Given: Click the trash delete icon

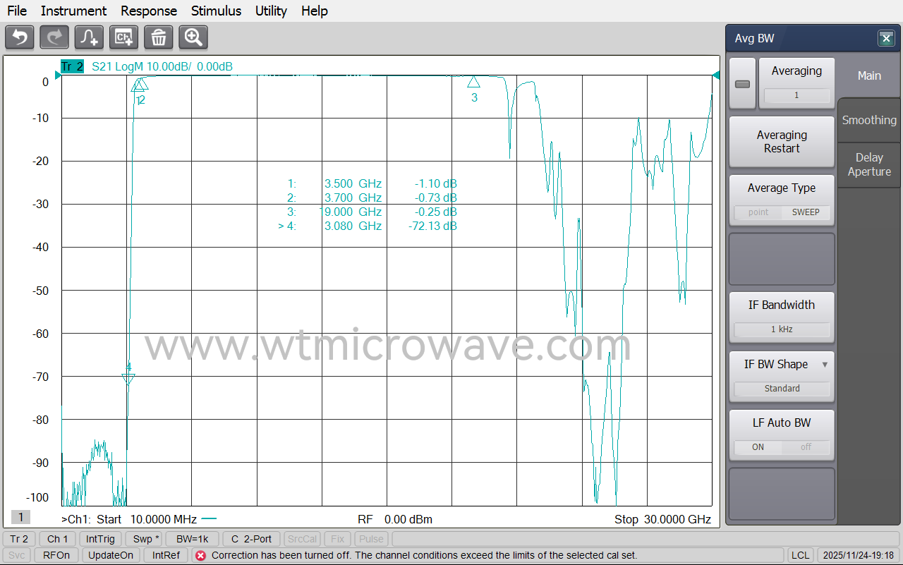Looking at the screenshot, I should coord(159,37).
